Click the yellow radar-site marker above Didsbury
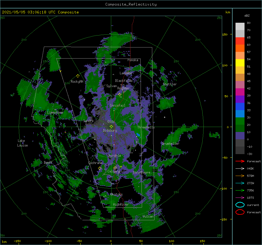Image resolution: width=262 pixels, height=245 pixels. (111, 127)
